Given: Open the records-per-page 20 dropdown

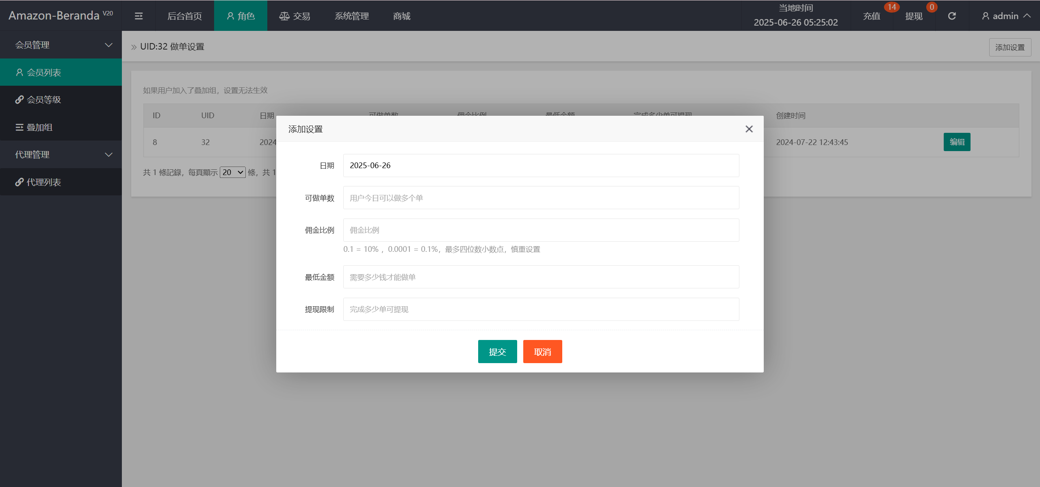Looking at the screenshot, I should (232, 172).
